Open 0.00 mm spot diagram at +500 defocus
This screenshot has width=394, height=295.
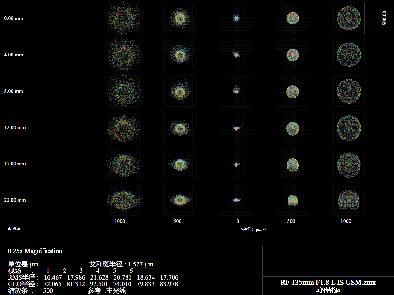292,18
